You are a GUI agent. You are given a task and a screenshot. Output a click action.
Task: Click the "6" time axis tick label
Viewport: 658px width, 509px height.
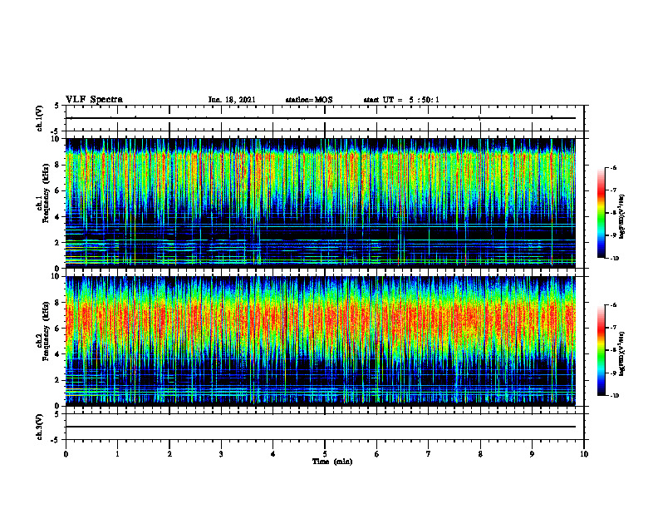[x=377, y=454]
